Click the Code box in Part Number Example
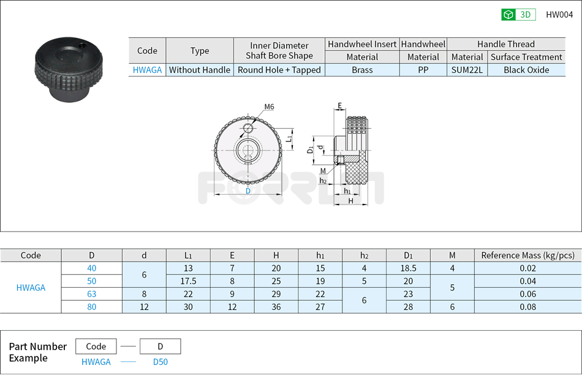582x376 pixels. point(96,346)
